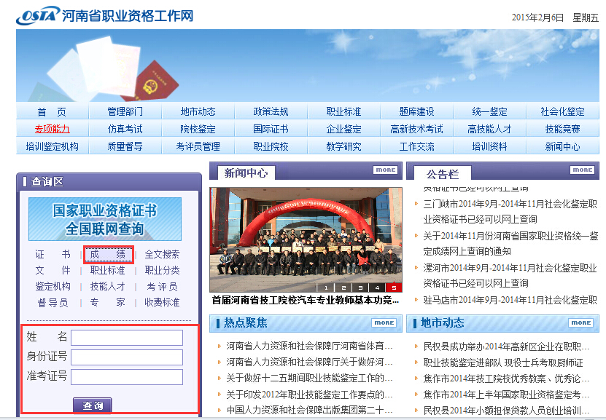Switch slideshow to slide 1
Screen dimensions: 606x420
click(326, 288)
